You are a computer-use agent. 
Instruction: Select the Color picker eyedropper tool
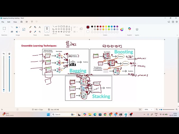pos(35,32)
